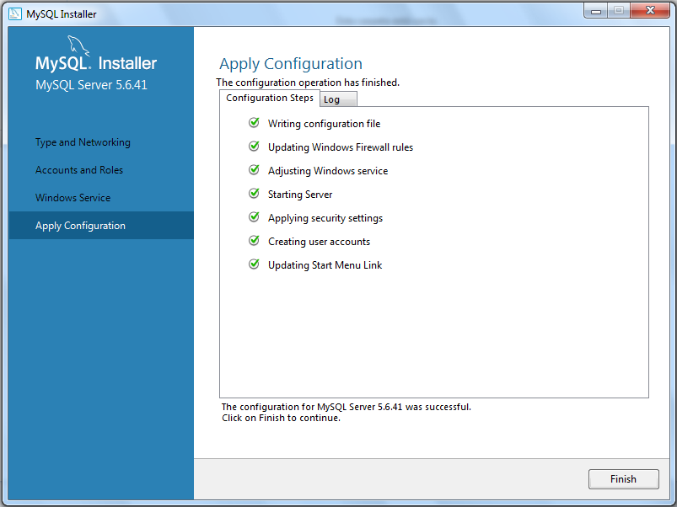
Task: Click the 'Click on Finish to continue.' text
Action: (x=281, y=419)
